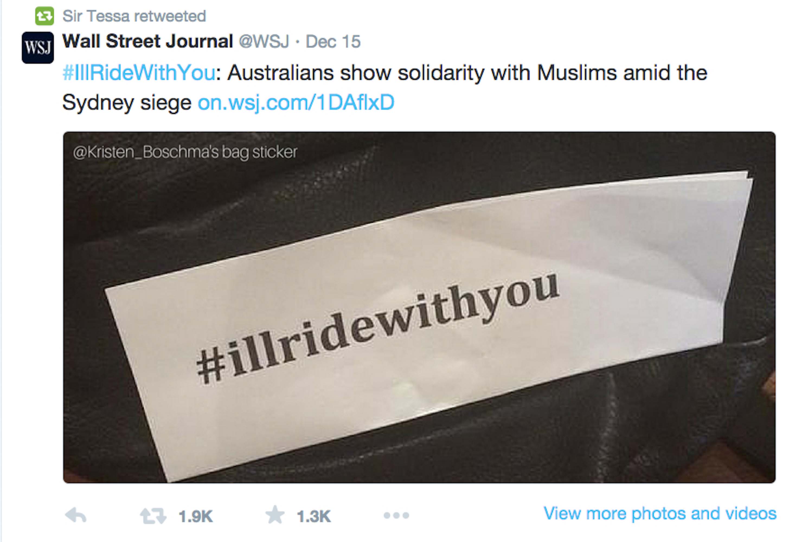792x542 pixels.
Task: Click the tweet text about Sydney siege
Action: (x=385, y=88)
